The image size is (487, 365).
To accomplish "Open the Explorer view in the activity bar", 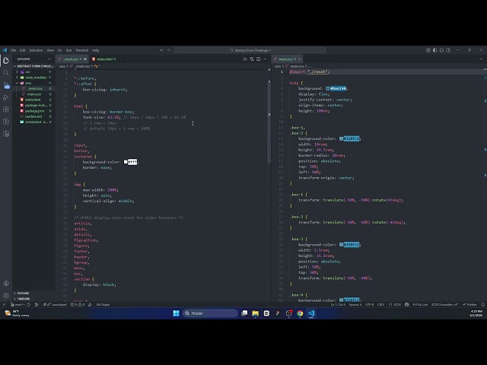I will tap(6, 60).
